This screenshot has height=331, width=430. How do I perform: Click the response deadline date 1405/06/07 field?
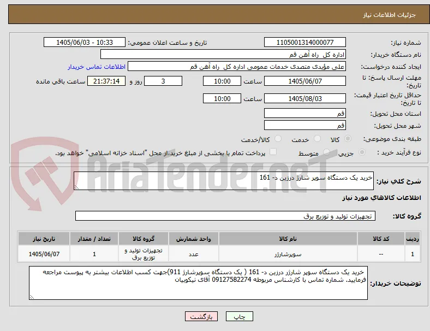304,81
